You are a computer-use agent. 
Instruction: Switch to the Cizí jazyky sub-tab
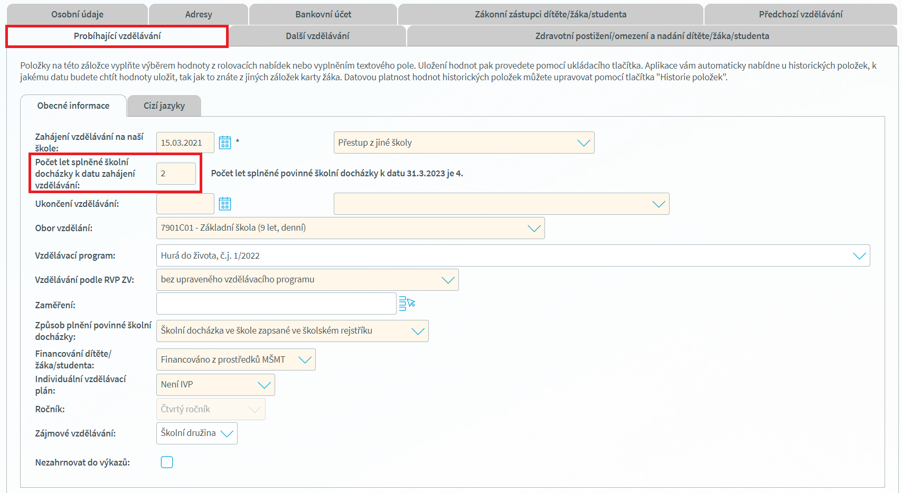pyautogui.click(x=164, y=106)
